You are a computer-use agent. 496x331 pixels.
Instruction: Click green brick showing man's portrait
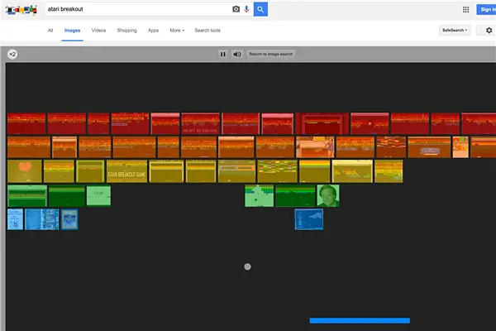coord(328,196)
